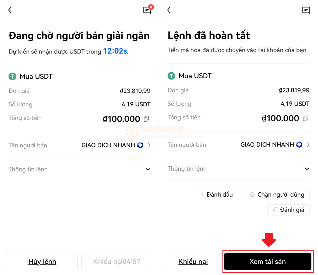Expand Thông tin lệnh on completed order

[x=238, y=169]
